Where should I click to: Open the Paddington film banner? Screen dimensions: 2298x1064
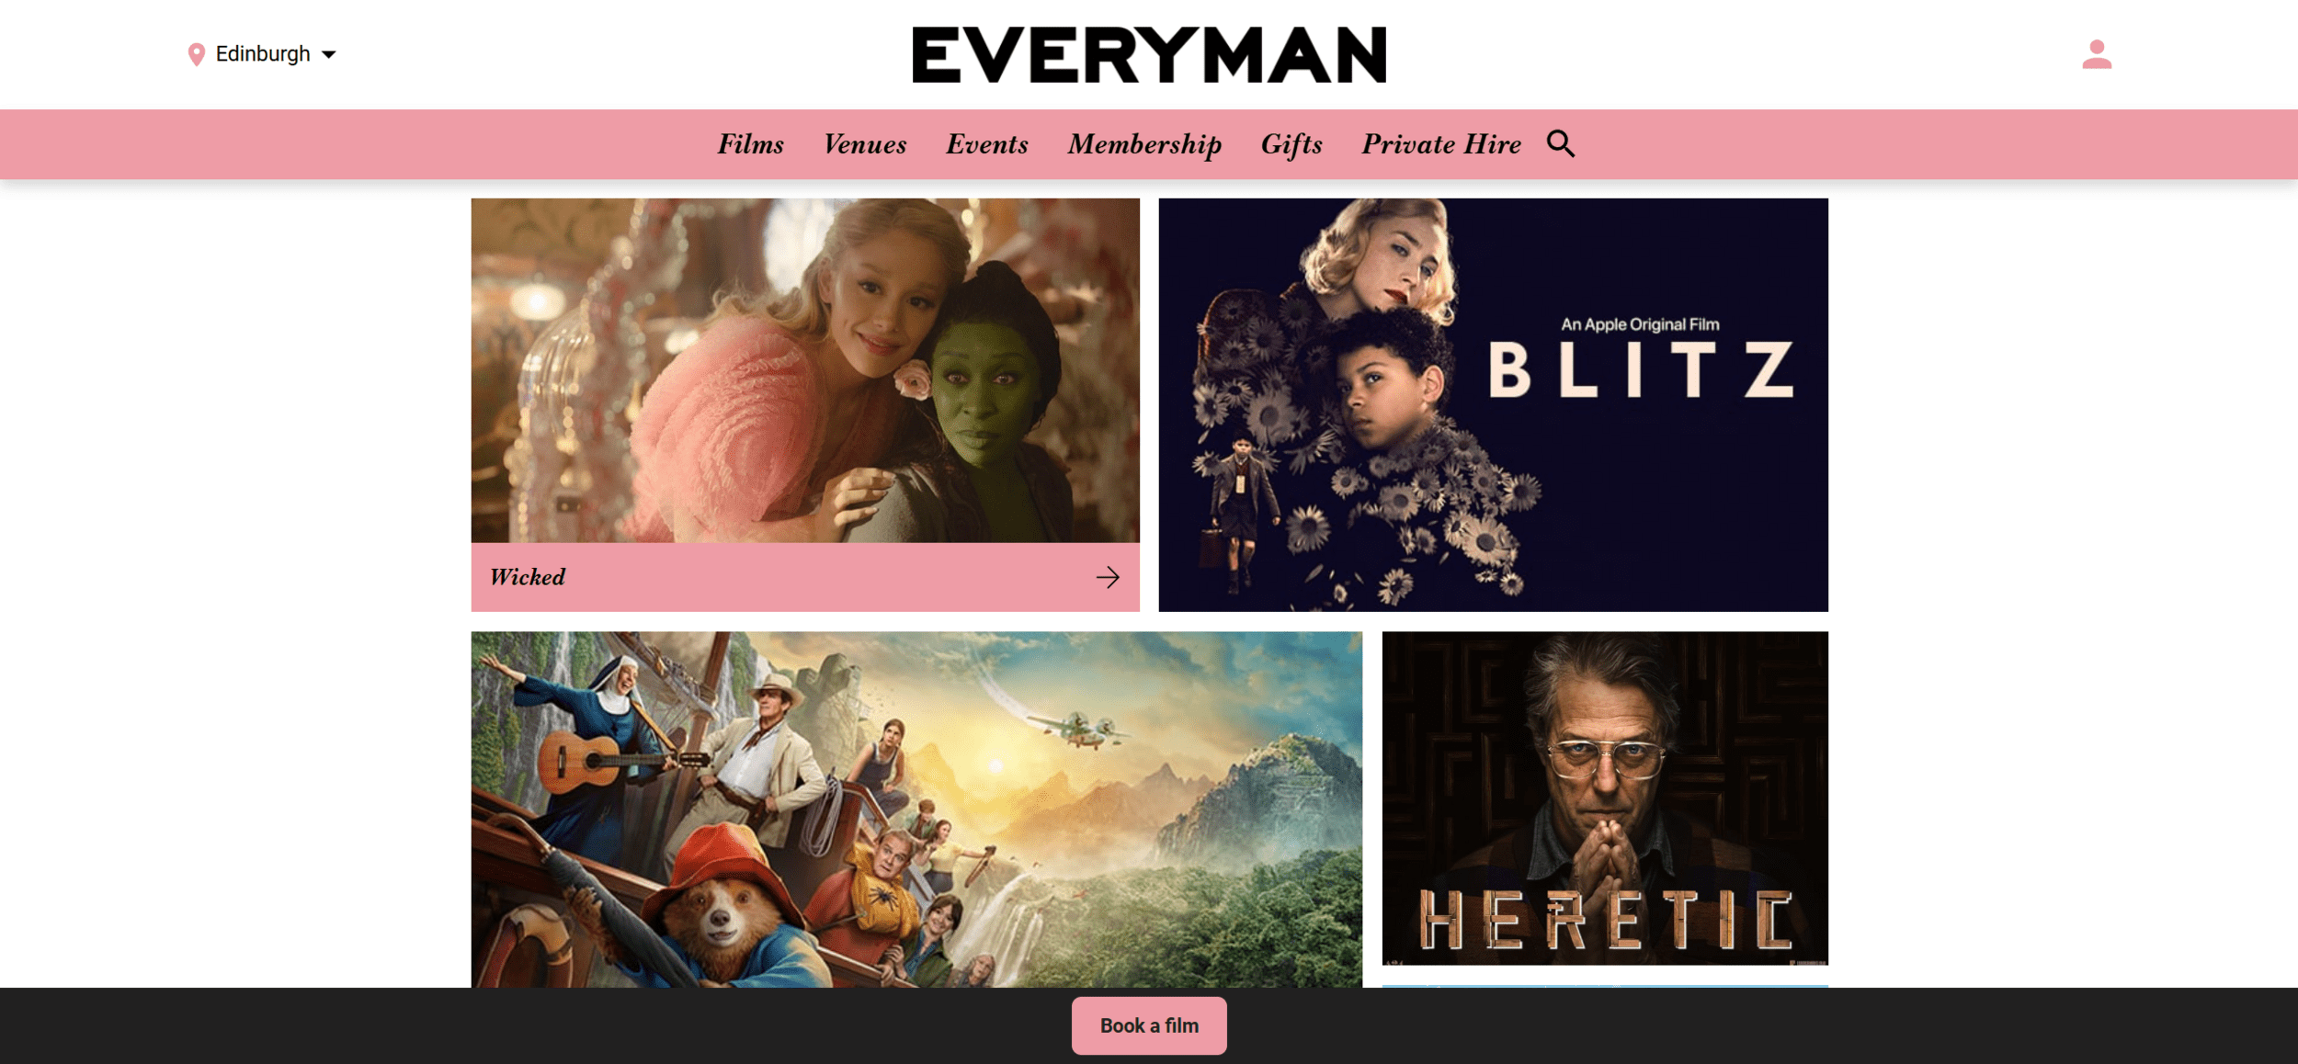916,809
